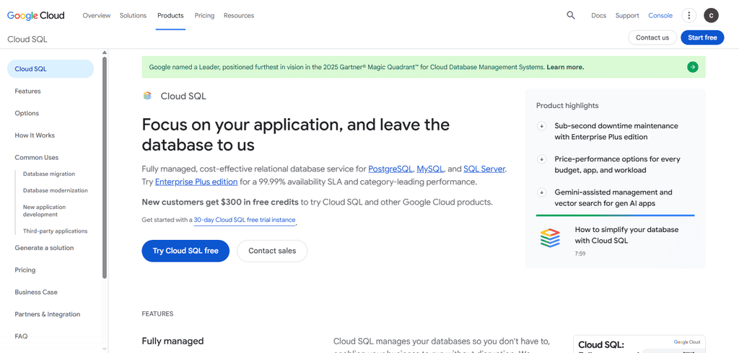
Task: Jump to Partners & Integration in the sidebar
Action: click(48, 314)
